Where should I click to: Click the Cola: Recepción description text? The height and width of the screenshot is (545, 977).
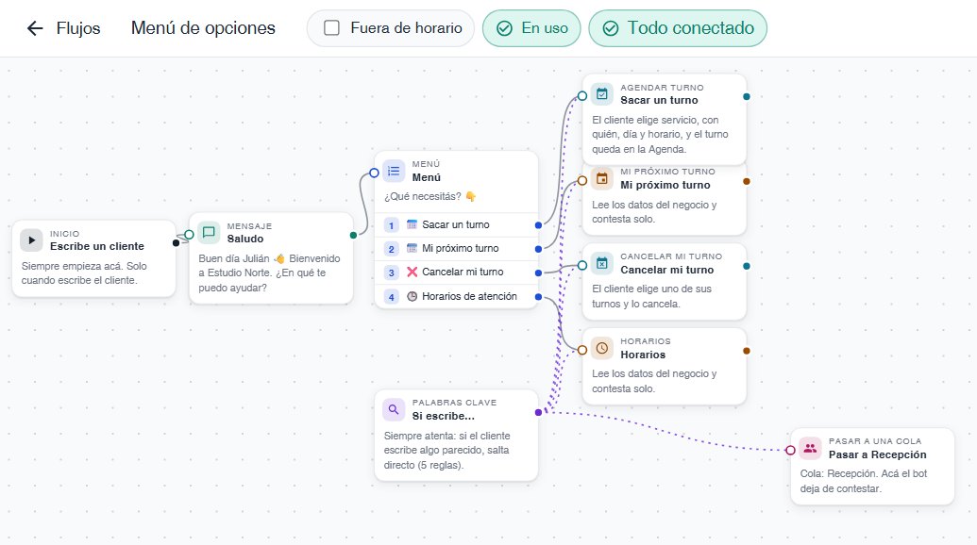pyautogui.click(x=864, y=481)
